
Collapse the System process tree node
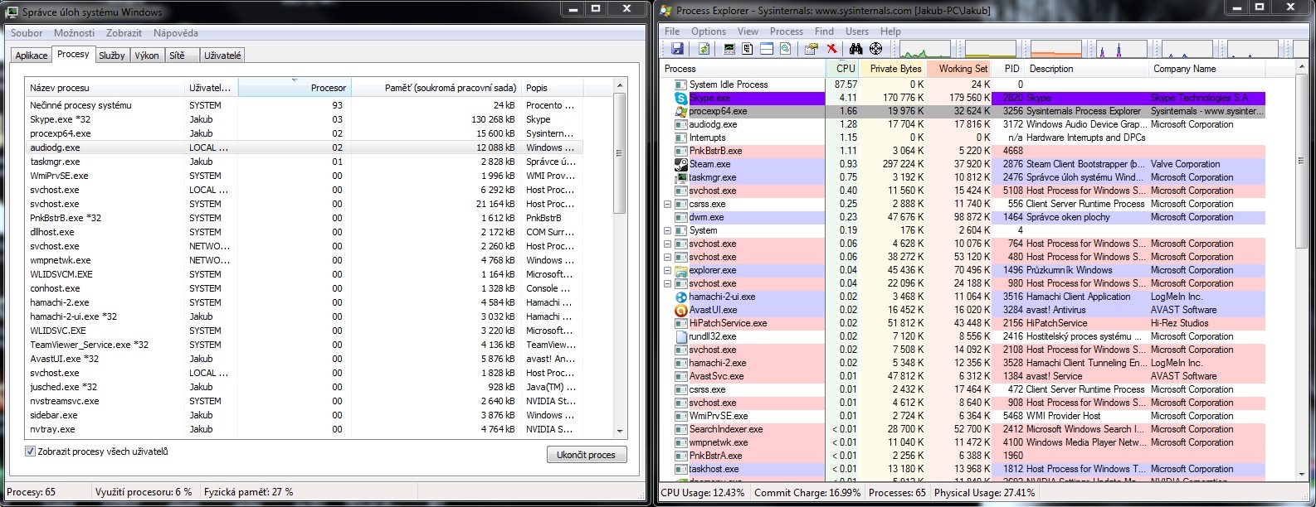(x=667, y=230)
